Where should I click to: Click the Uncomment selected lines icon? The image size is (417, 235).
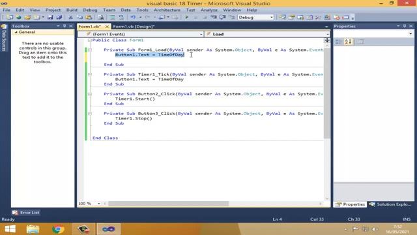pyautogui.click(x=121, y=18)
